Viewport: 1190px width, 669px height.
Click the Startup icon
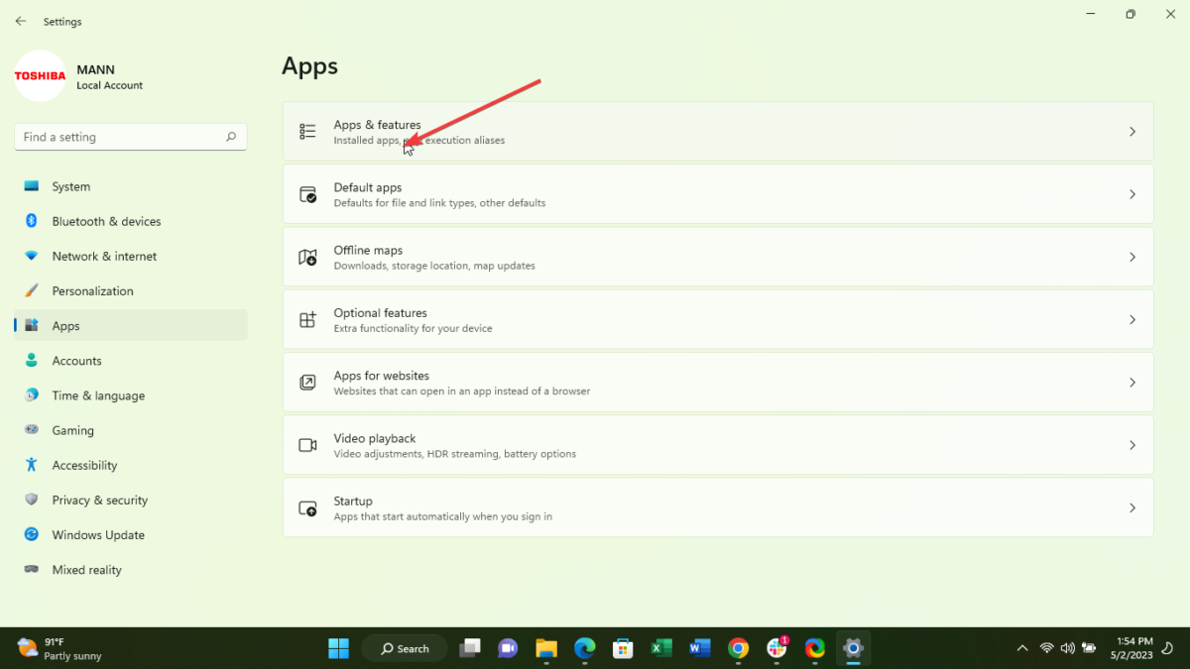tap(307, 507)
